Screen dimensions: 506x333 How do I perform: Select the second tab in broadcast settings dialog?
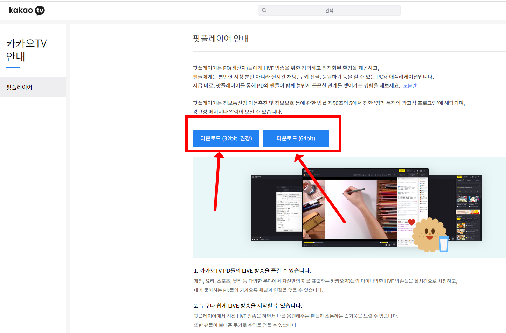click(286, 190)
